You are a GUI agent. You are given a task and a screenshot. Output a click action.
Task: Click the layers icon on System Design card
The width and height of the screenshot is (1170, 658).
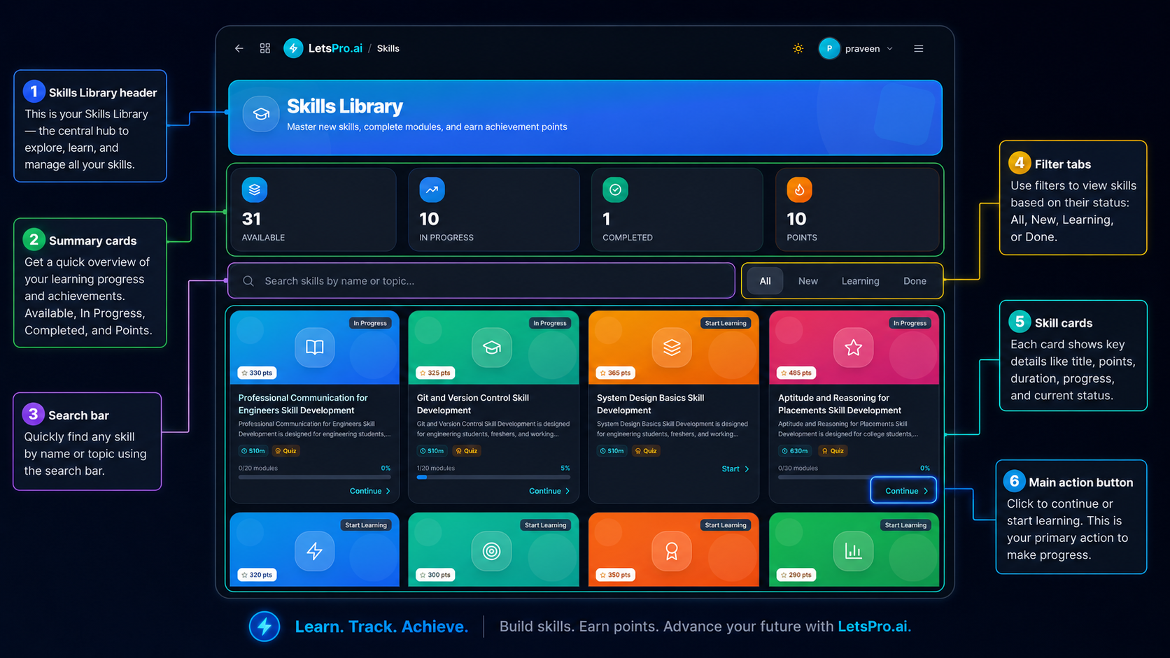click(672, 348)
